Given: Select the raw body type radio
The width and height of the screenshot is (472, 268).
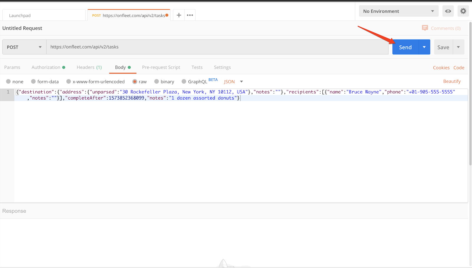Looking at the screenshot, I should coord(135,82).
